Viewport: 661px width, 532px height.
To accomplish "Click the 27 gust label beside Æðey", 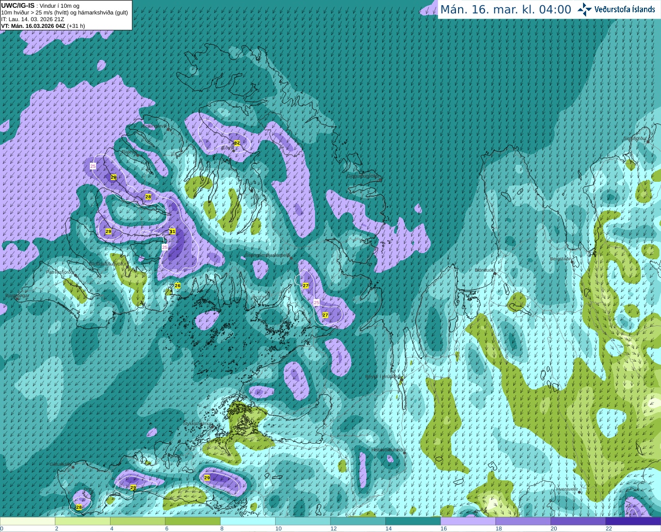I will (x=237, y=143).
